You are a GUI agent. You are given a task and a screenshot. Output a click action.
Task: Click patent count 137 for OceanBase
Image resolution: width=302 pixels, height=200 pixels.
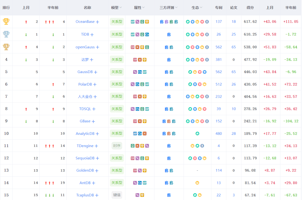[x=219, y=22]
